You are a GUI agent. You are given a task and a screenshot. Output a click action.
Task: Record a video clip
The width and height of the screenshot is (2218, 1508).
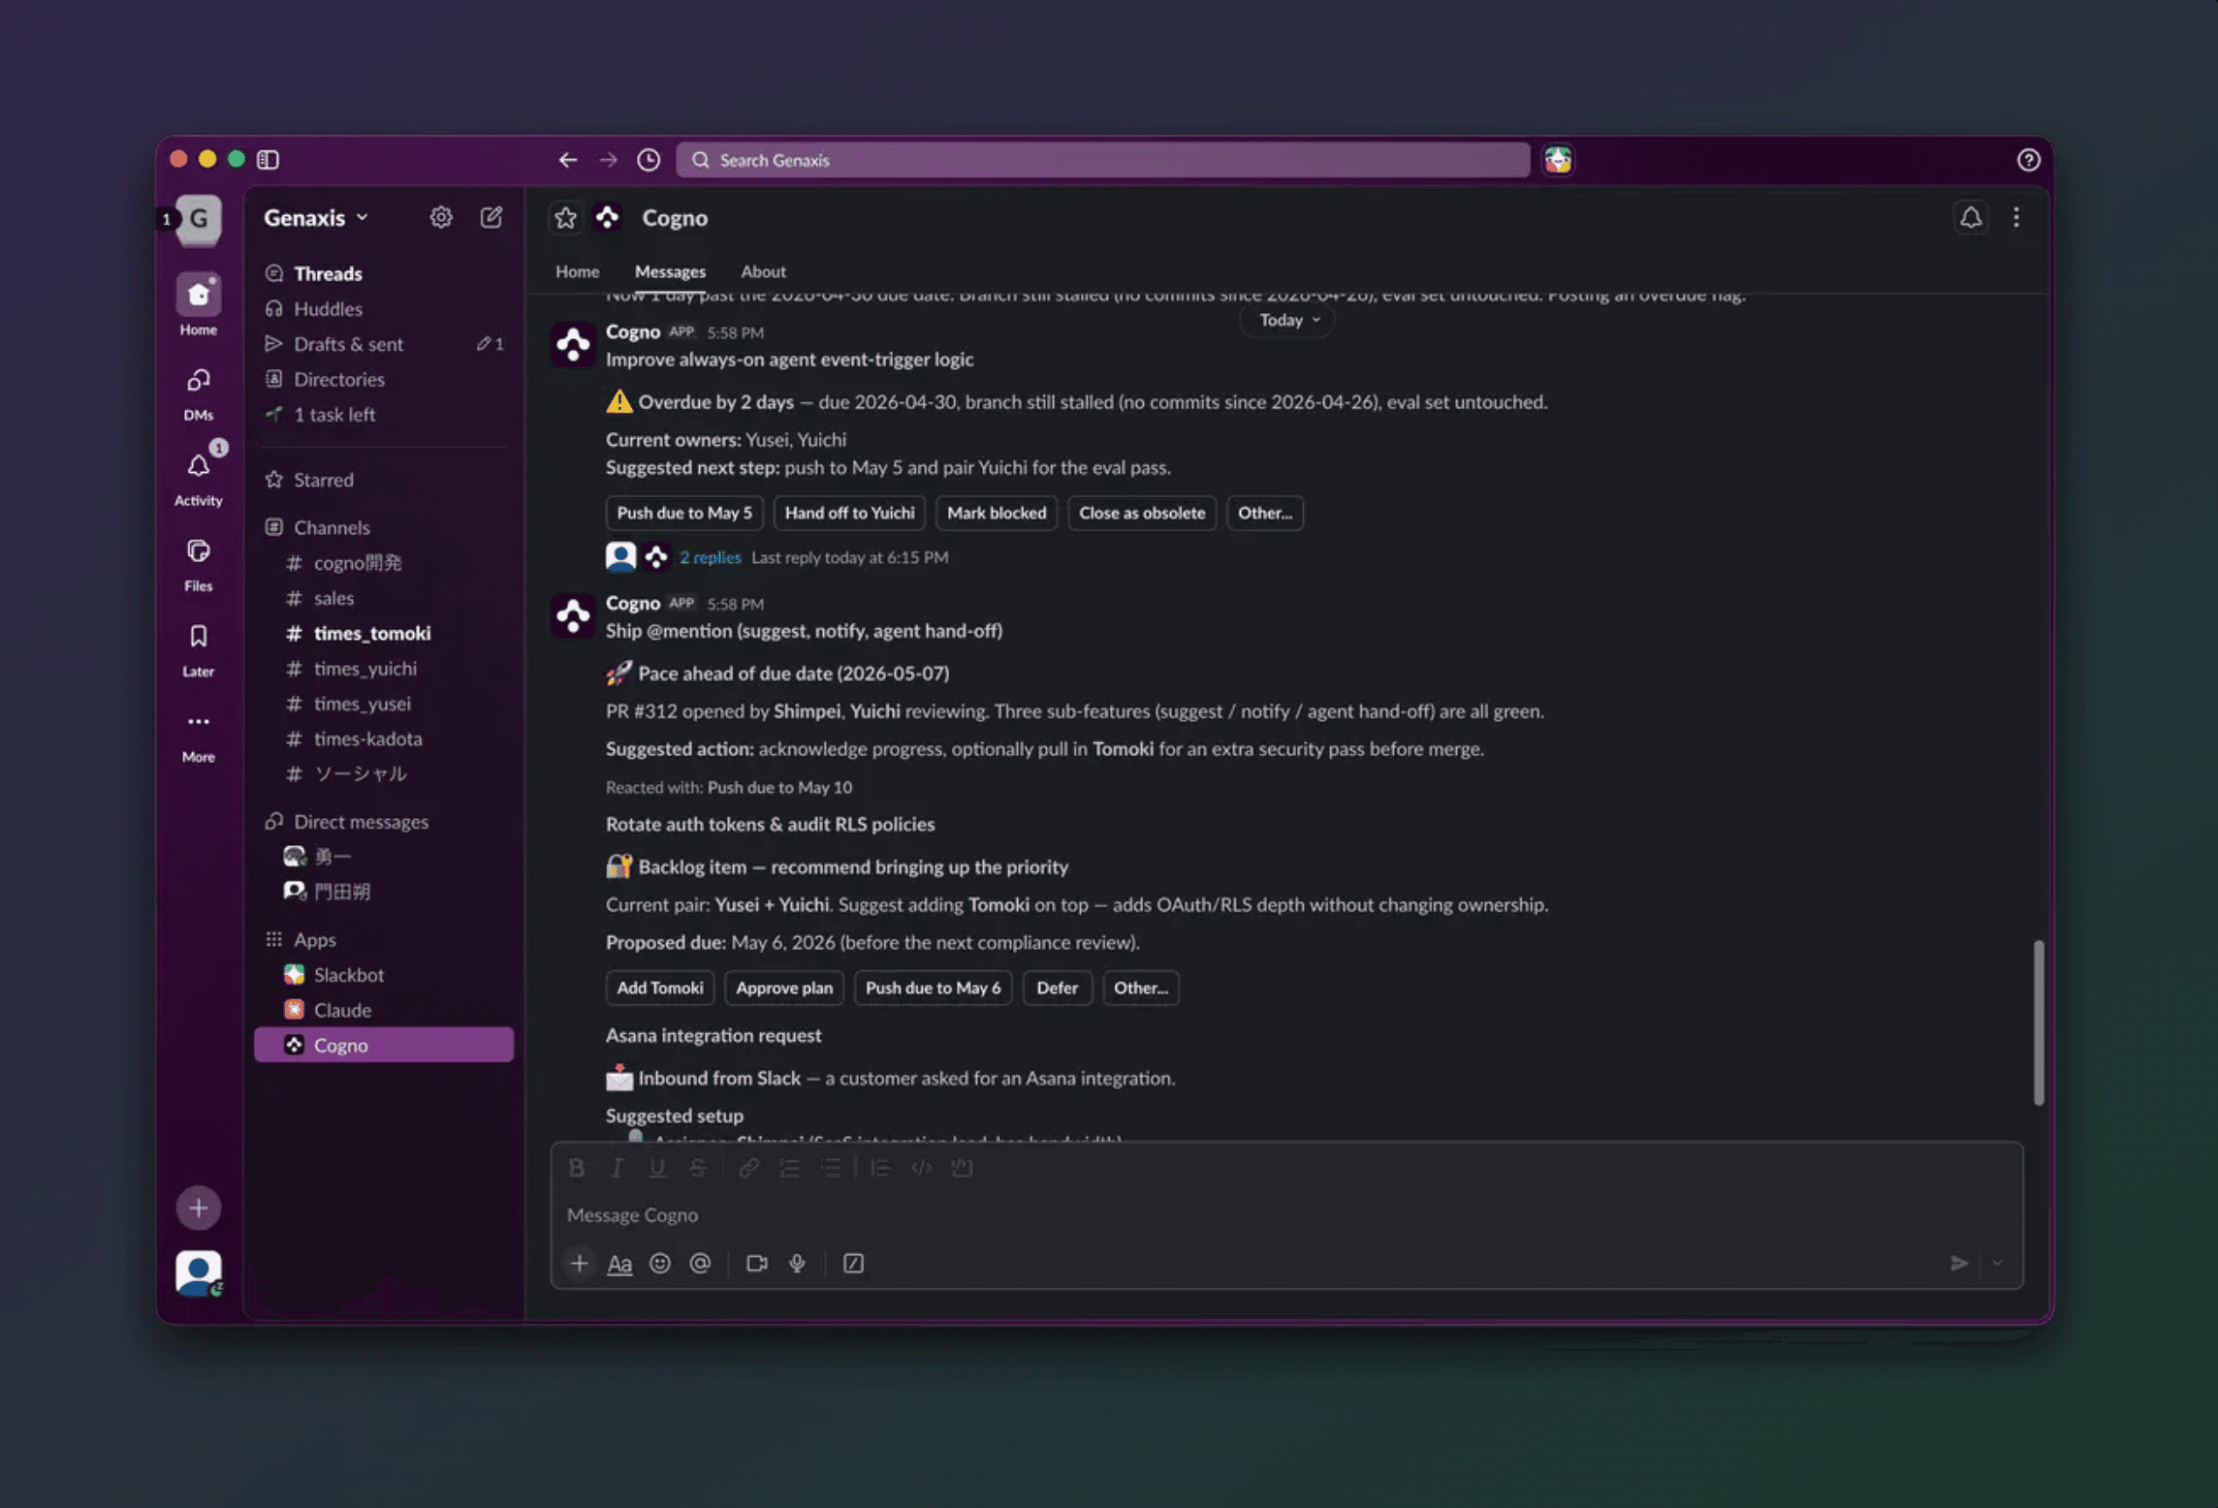click(757, 1263)
